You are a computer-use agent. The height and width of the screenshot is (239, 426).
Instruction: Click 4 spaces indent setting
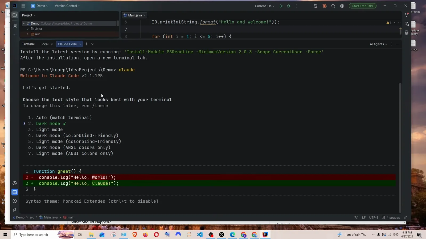(391, 217)
